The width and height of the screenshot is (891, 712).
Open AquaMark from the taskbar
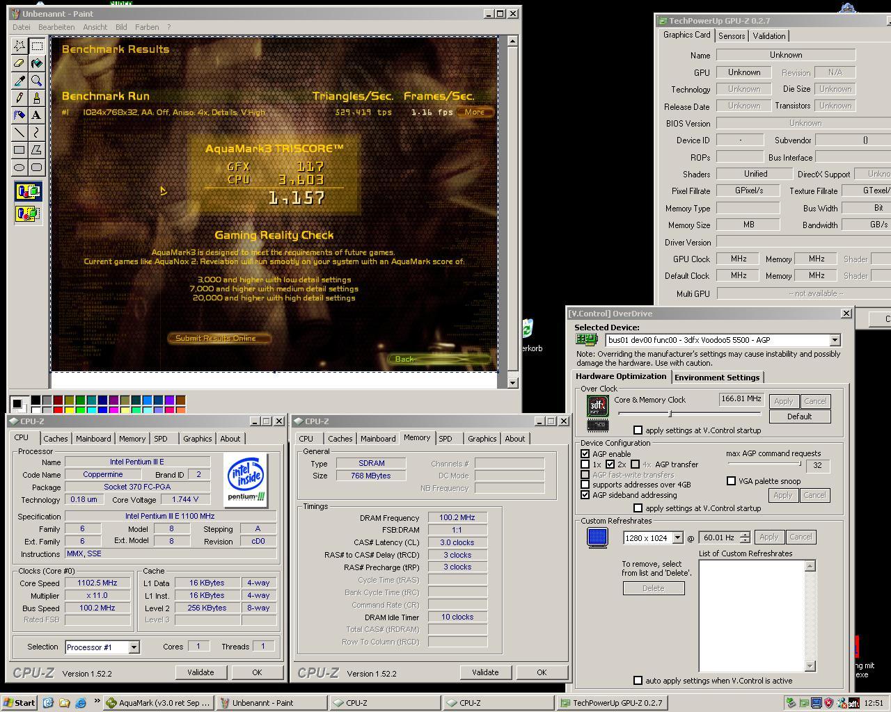[x=158, y=703]
